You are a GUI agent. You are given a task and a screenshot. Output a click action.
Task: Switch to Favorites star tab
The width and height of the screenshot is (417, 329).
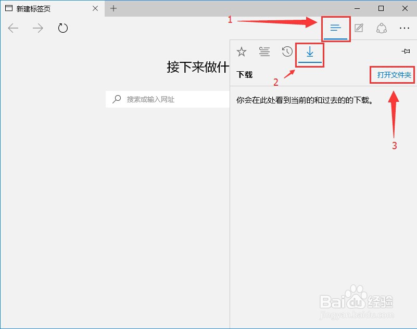click(x=242, y=52)
